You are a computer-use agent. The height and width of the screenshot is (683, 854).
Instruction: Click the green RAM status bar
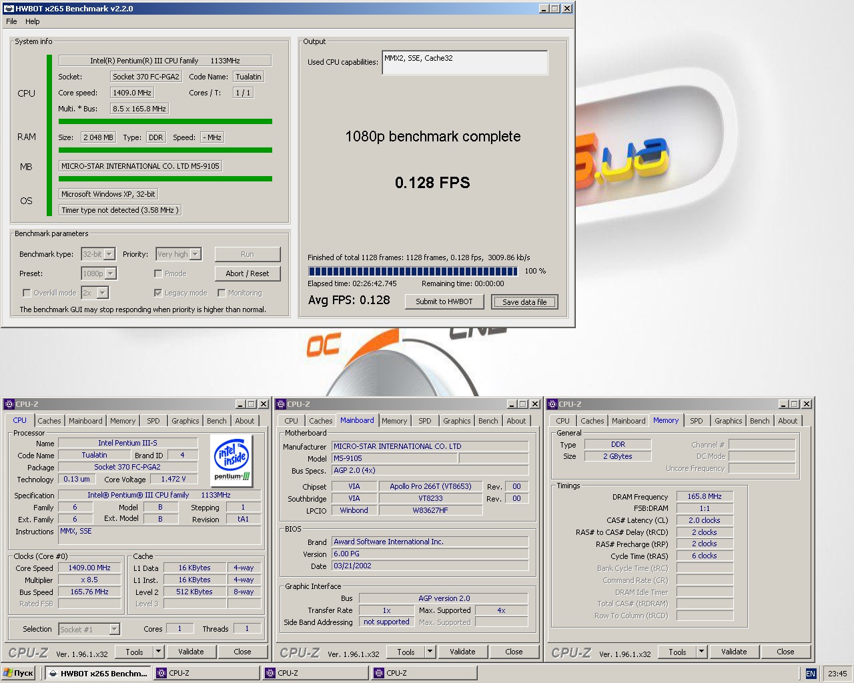click(165, 150)
